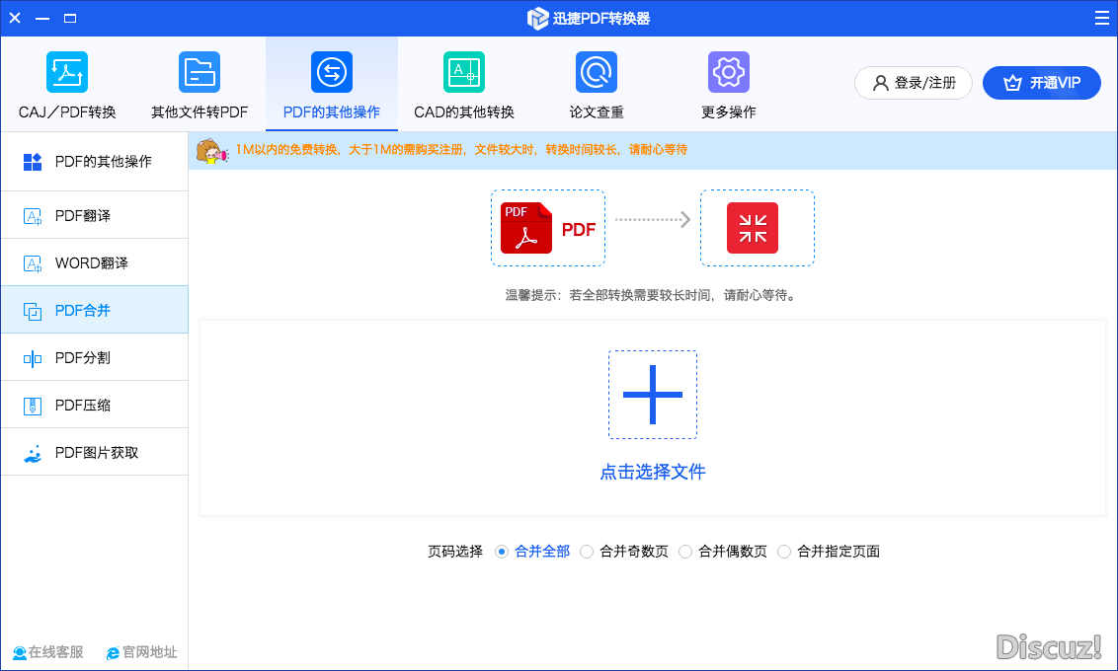This screenshot has width=1118, height=671.
Task: Click the 温馨提示 hint text
Action: [x=650, y=295]
